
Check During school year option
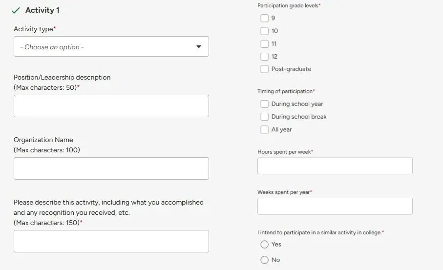coord(264,104)
